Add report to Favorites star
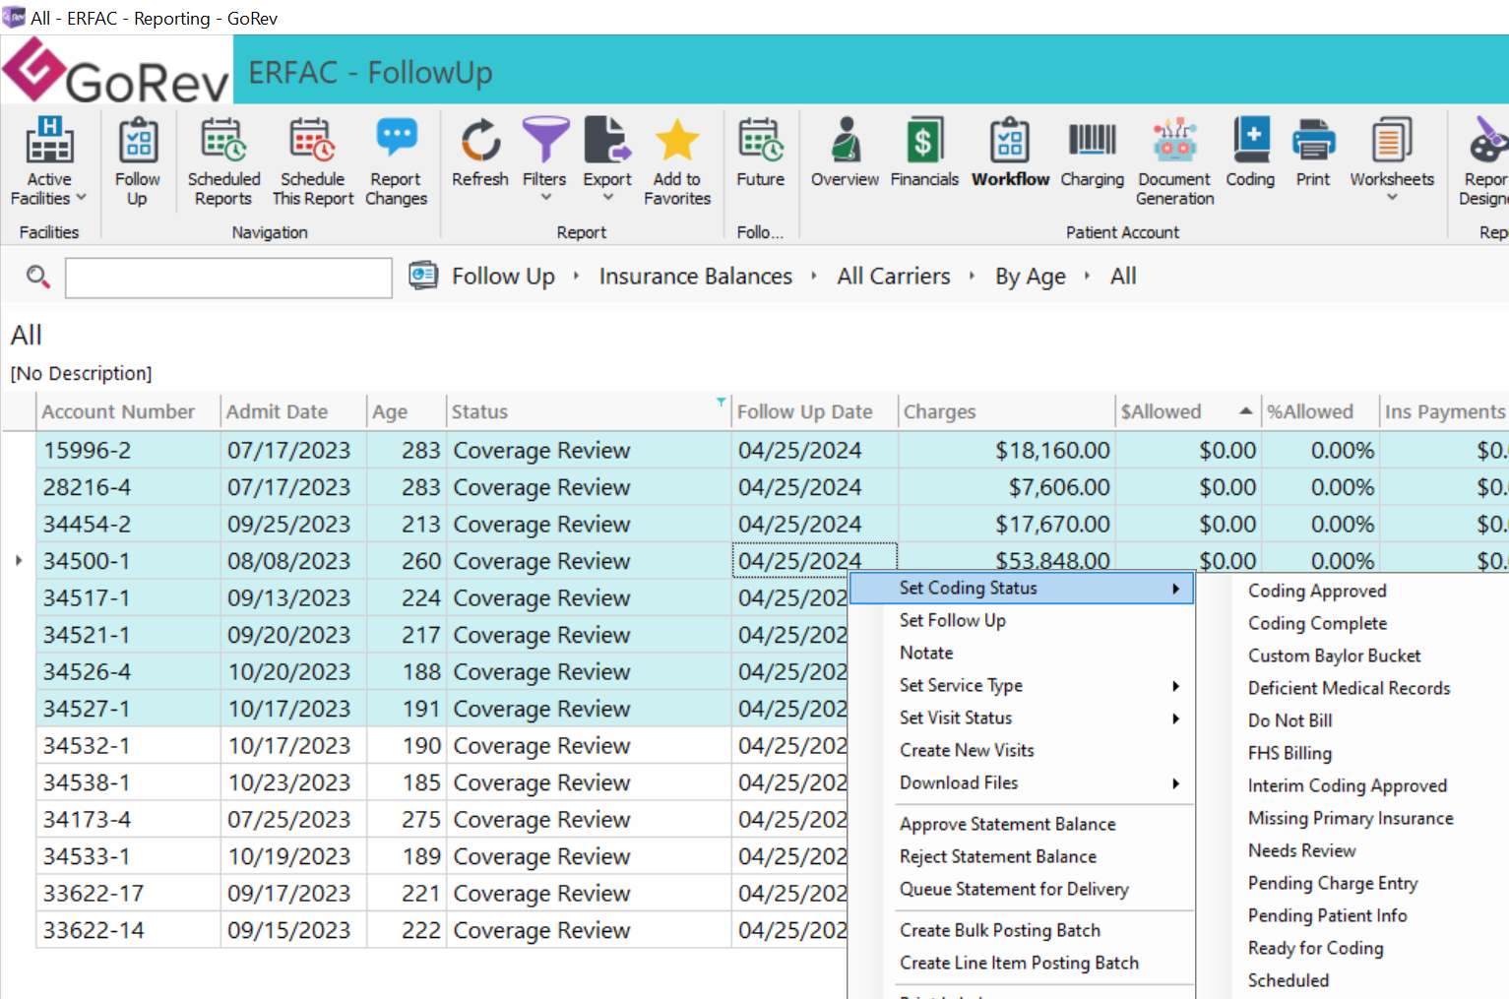This screenshot has width=1509, height=999. pyautogui.click(x=677, y=140)
